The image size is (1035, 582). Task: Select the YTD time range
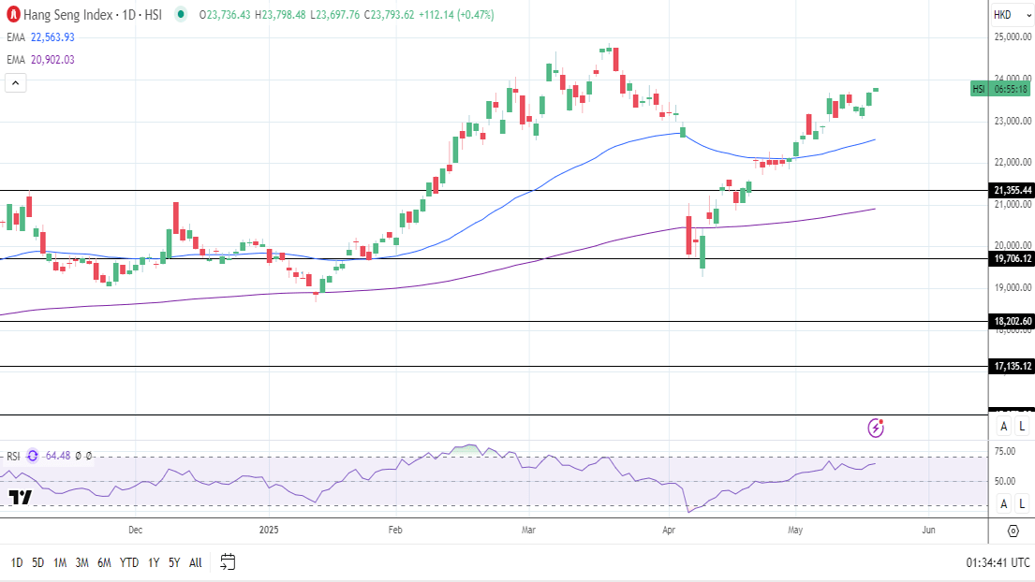(129, 563)
